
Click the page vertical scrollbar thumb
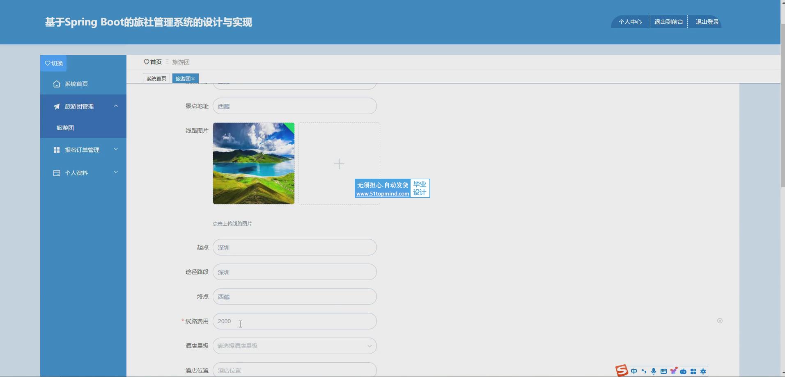pos(783,106)
